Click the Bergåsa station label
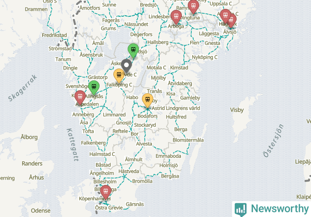 click(170, 176)
